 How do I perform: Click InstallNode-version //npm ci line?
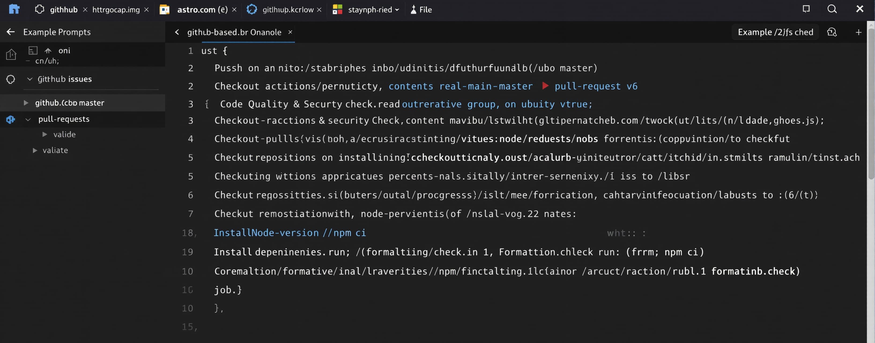click(x=290, y=233)
